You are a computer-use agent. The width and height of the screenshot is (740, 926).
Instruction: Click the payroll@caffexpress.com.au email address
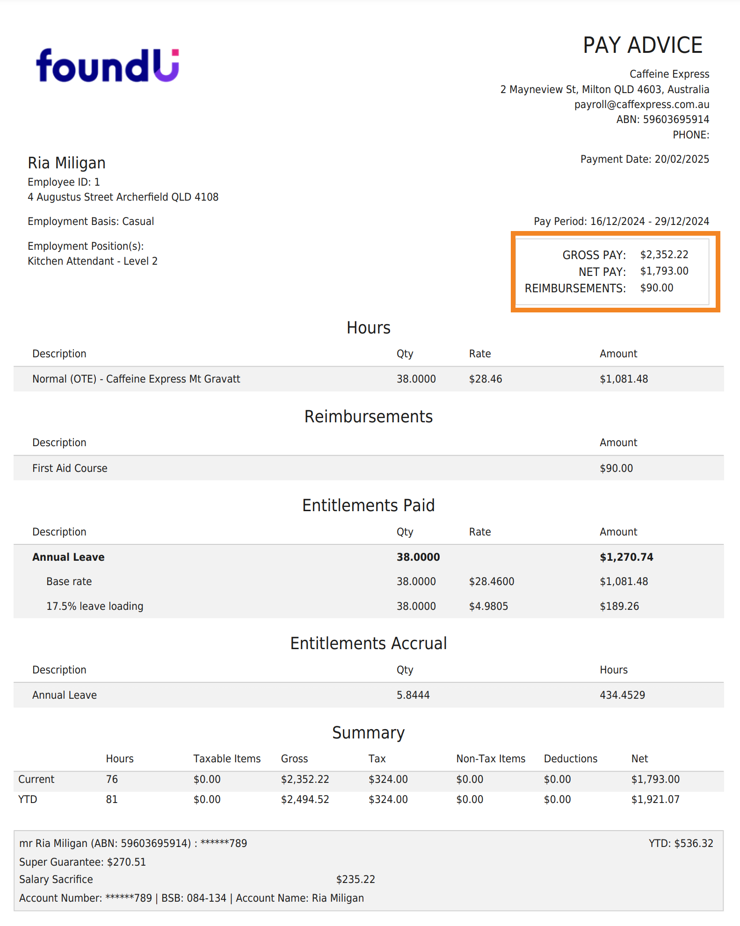coord(641,104)
